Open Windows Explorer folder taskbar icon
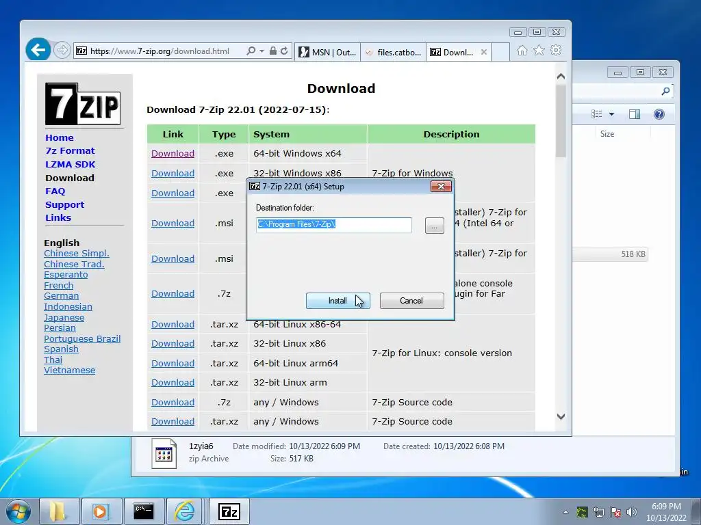Viewport: 701px width, 525px height. pyautogui.click(x=59, y=511)
